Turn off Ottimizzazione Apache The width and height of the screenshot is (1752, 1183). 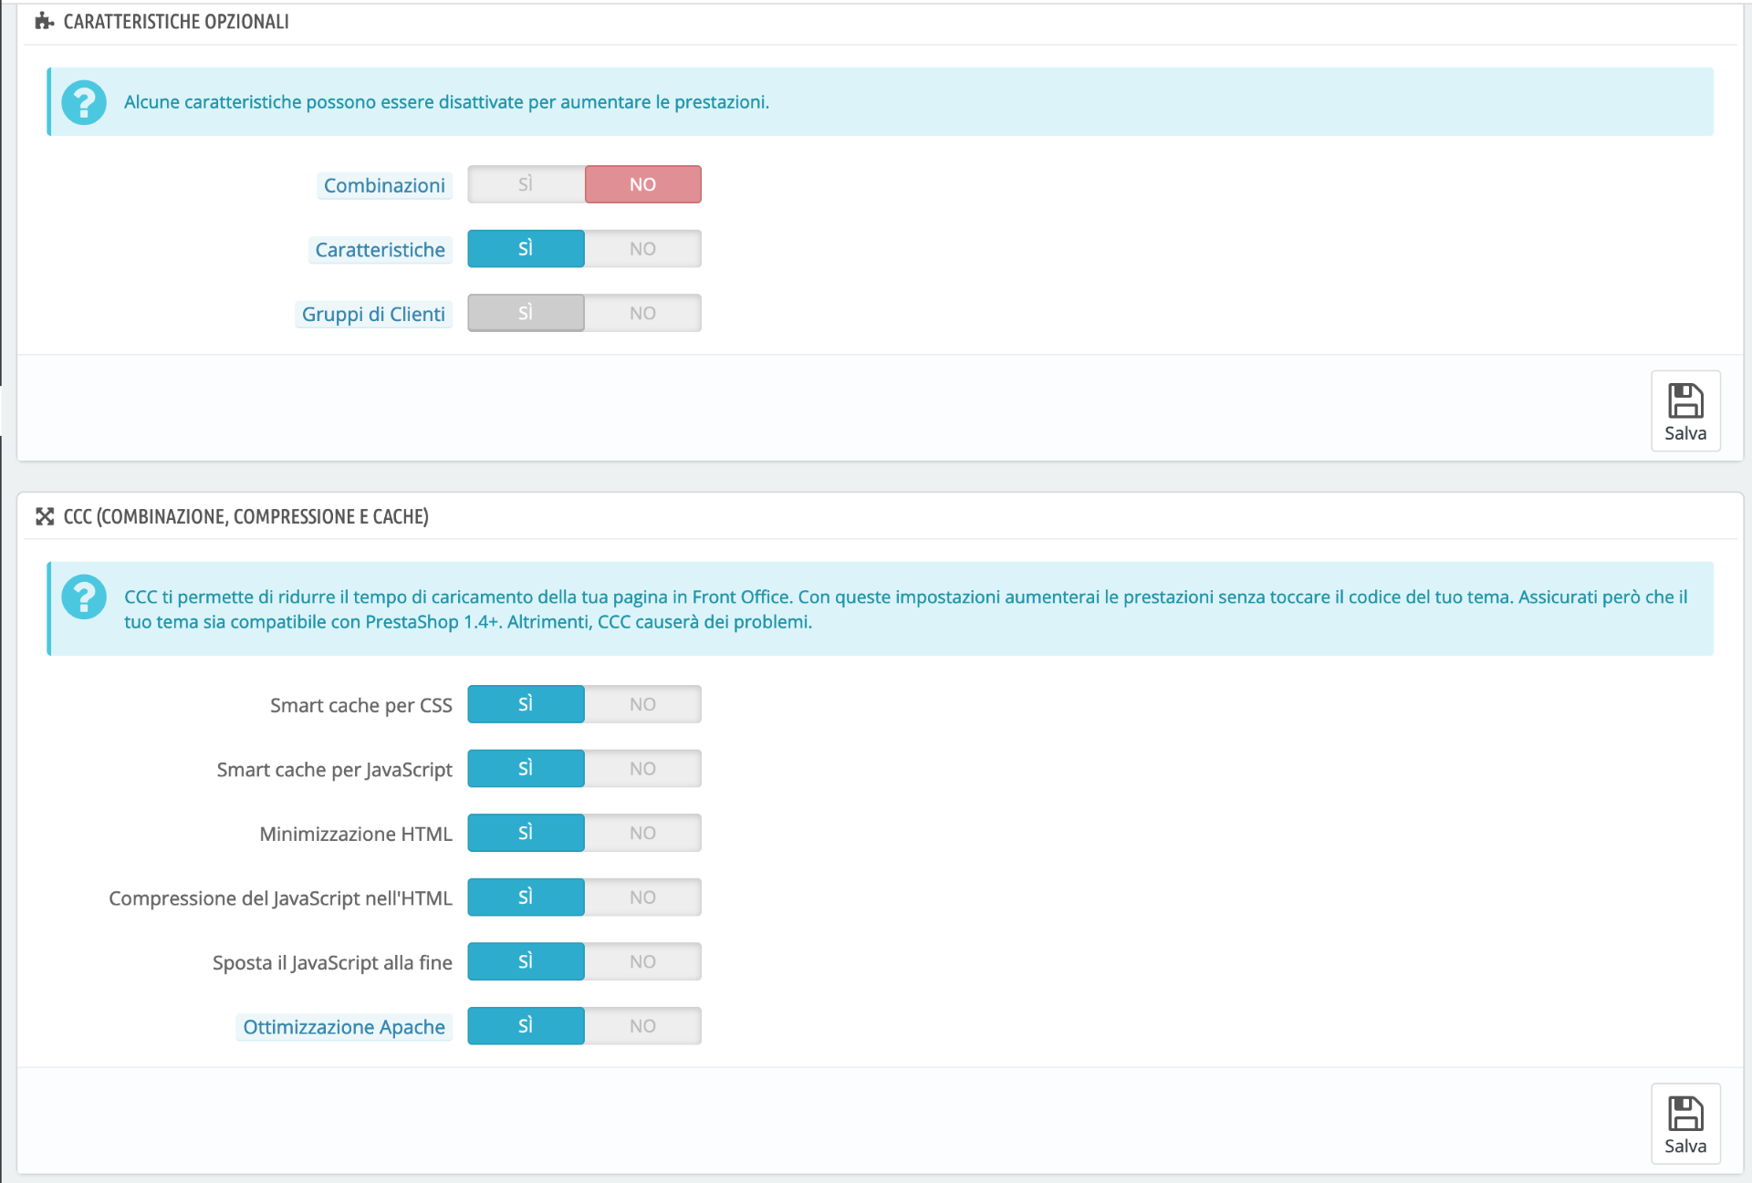point(642,1026)
